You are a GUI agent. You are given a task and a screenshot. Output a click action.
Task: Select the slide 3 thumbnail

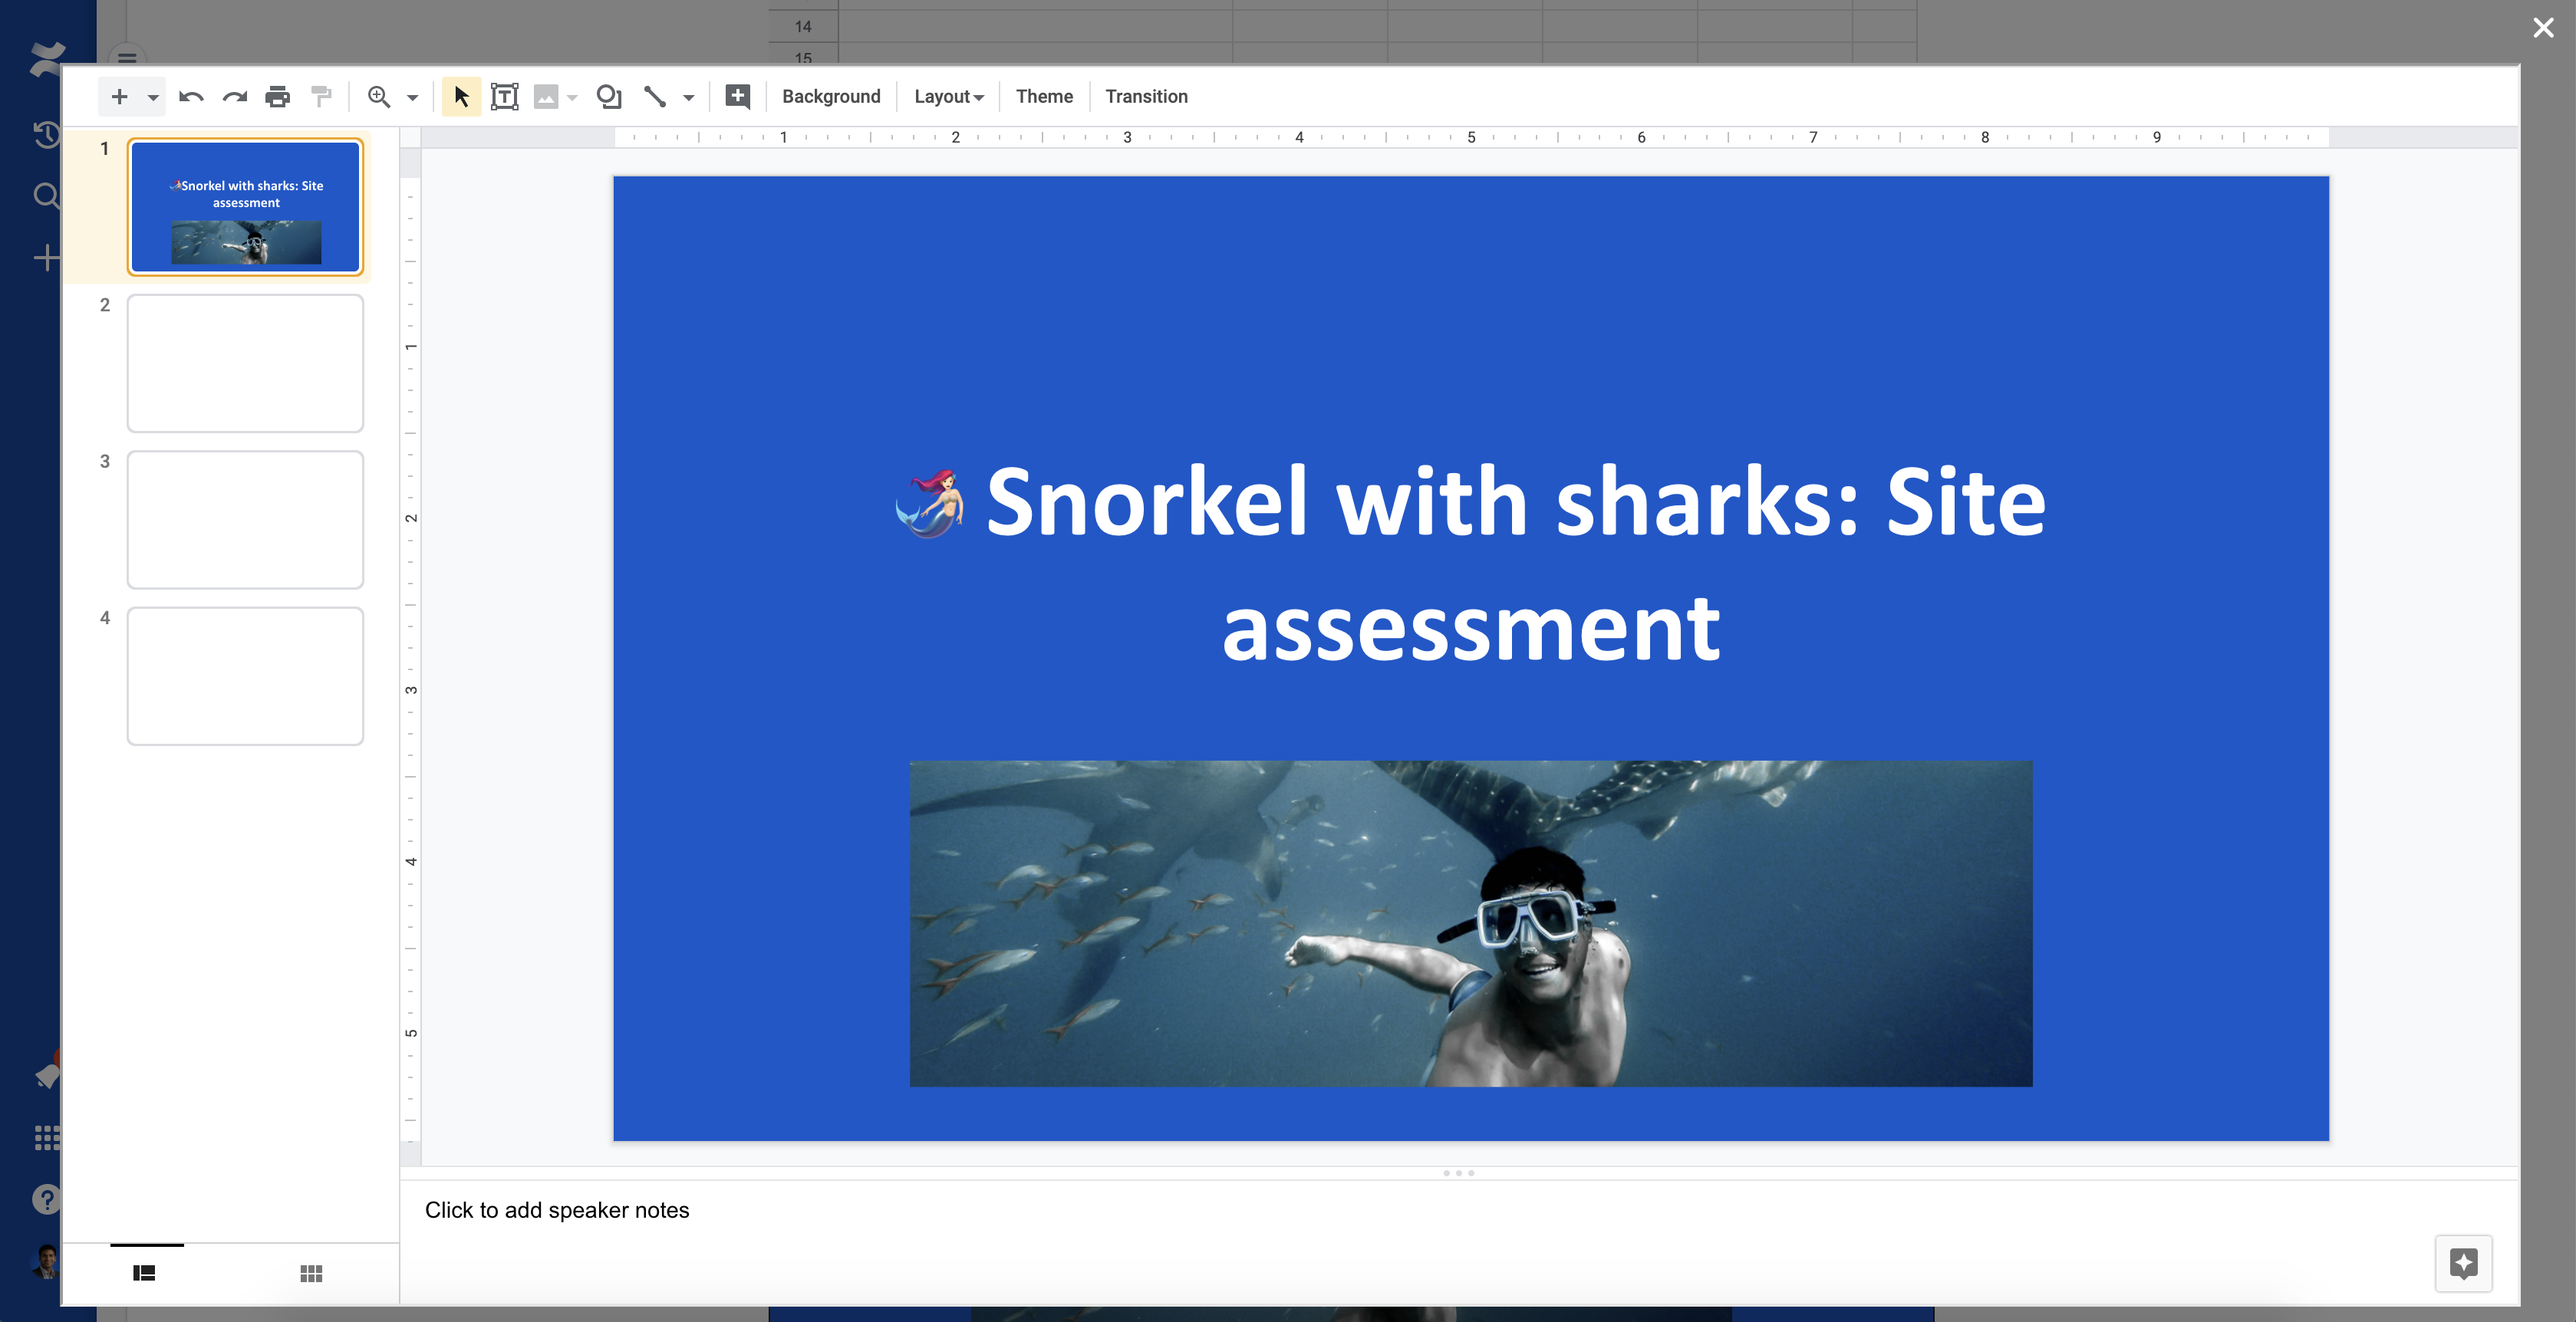245,520
